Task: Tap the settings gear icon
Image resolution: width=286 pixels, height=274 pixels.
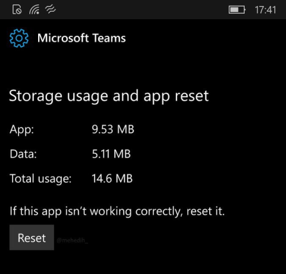Action: click(19, 38)
